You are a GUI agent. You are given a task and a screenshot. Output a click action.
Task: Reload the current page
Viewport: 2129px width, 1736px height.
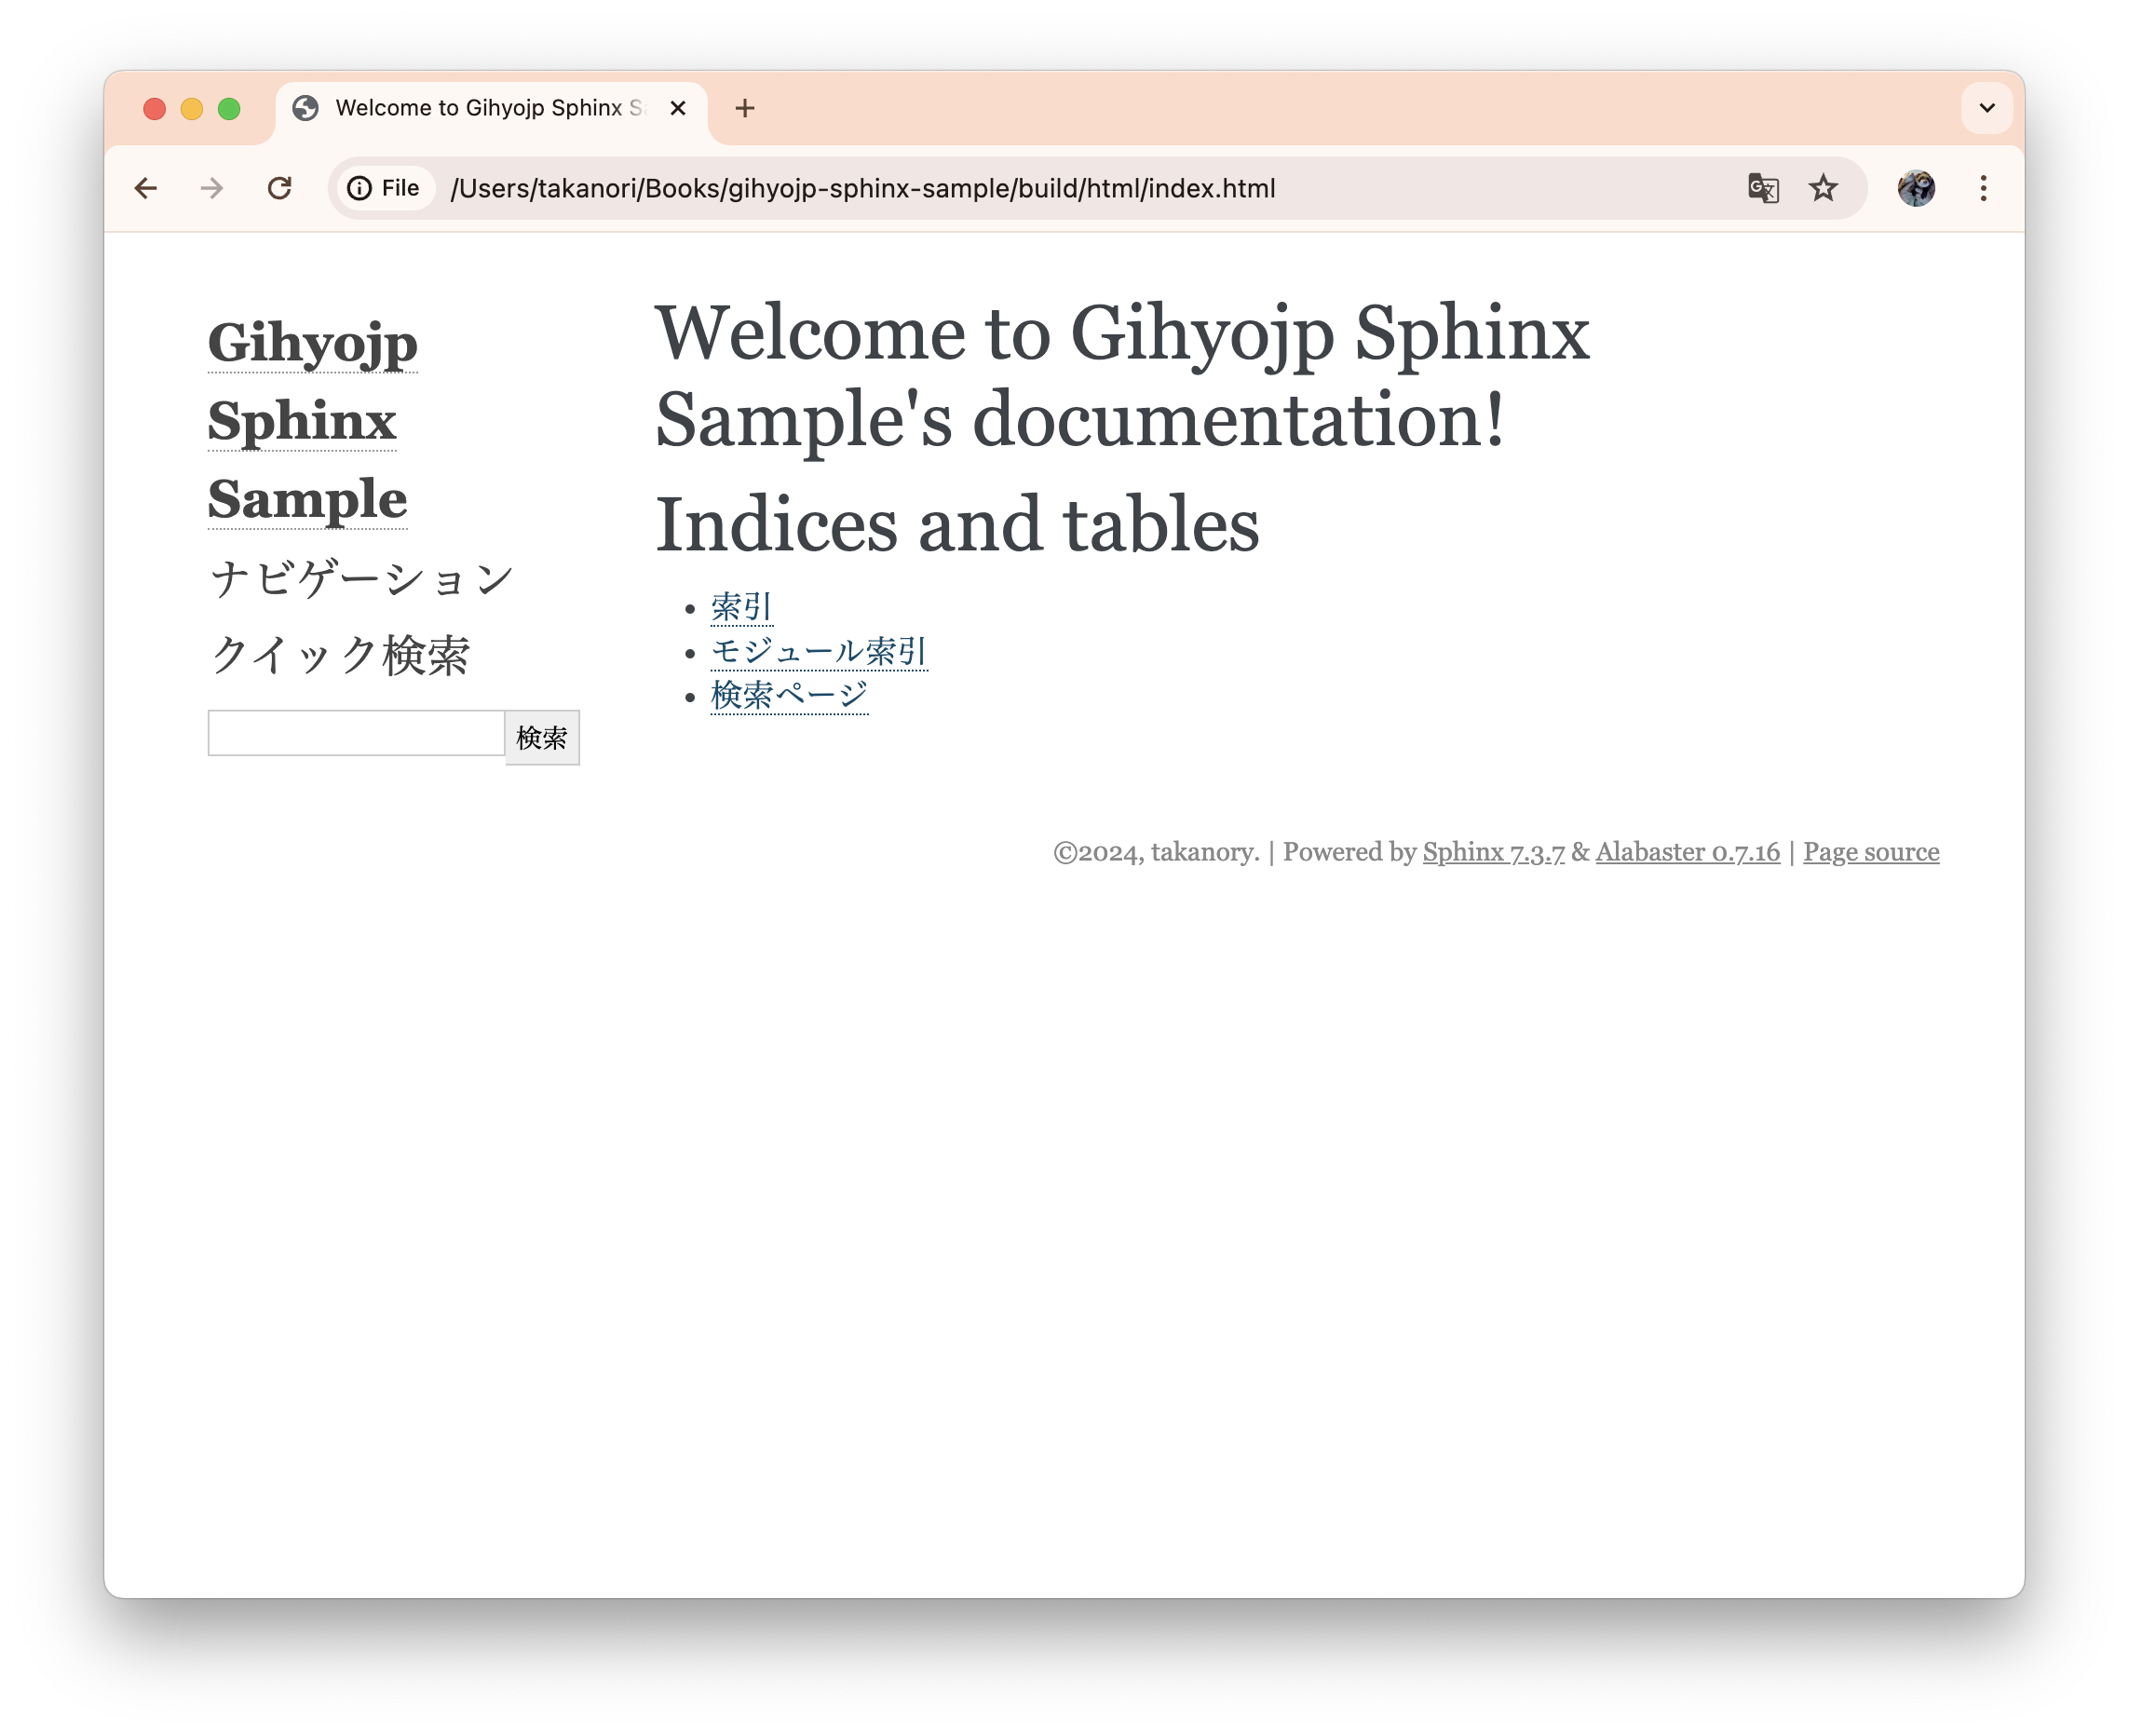coord(280,188)
